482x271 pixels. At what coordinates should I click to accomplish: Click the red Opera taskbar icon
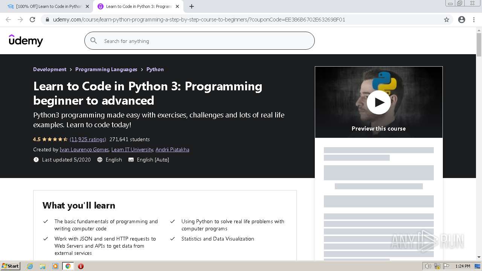tap(81, 266)
